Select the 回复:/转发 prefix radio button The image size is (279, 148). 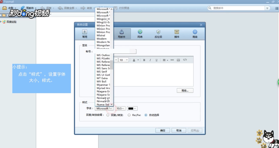[108, 115]
